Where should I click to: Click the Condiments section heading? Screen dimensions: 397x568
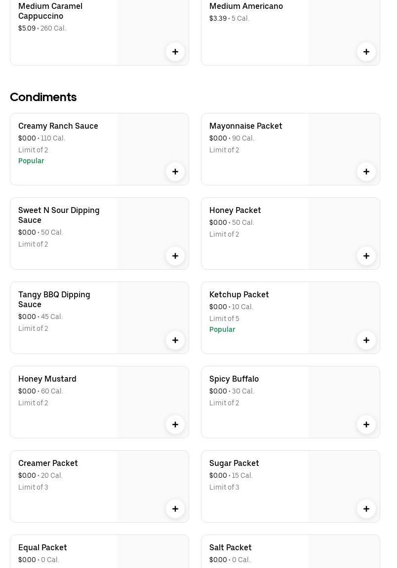43,97
